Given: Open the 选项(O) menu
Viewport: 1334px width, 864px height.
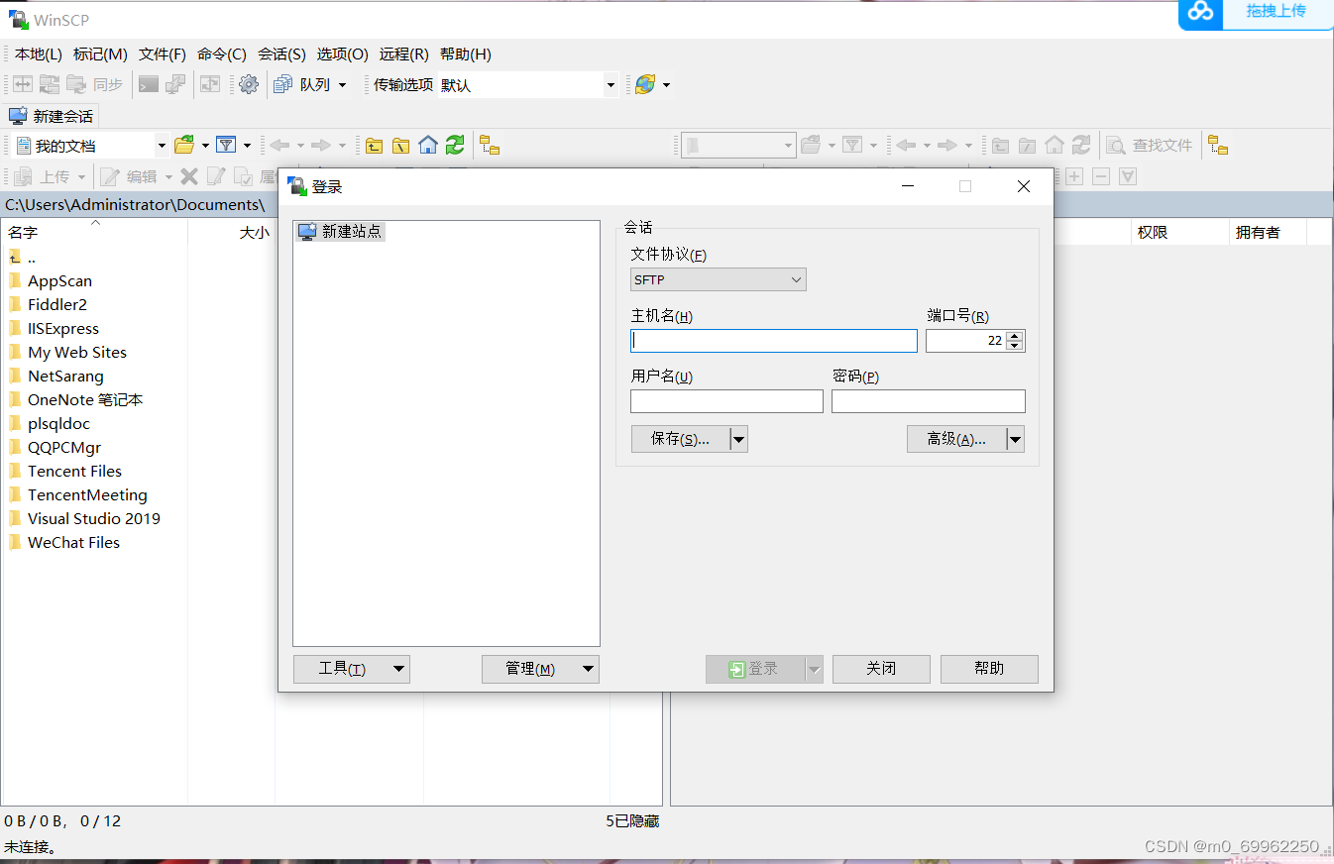Looking at the screenshot, I should click(x=342, y=54).
